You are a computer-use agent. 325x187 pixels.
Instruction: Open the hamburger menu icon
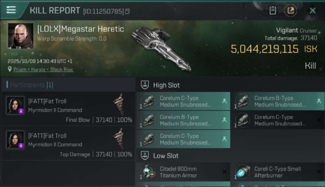tap(11, 10)
